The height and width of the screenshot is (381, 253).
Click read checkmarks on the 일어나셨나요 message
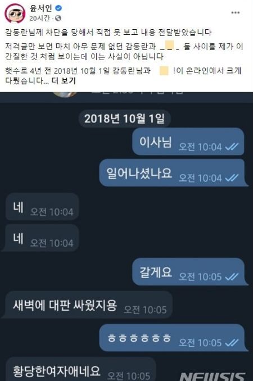point(232,178)
